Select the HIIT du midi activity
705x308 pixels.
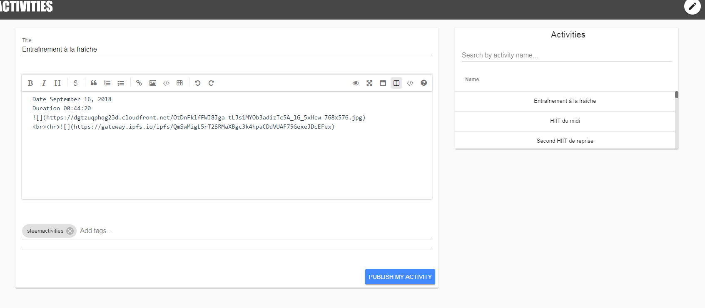click(x=565, y=121)
